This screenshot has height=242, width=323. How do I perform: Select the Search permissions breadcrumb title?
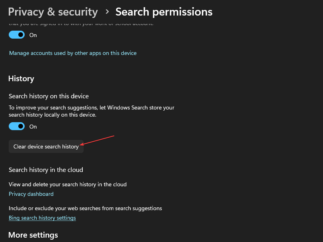(x=163, y=12)
